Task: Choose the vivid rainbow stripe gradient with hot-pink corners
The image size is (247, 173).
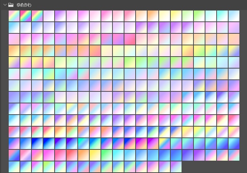Action: [26, 16]
